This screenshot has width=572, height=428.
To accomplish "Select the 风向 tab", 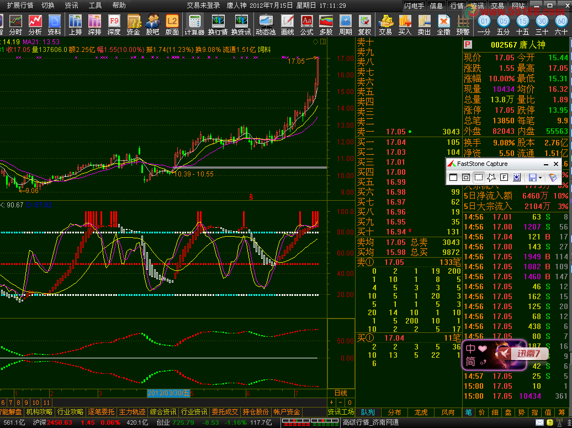I will (x=448, y=413).
